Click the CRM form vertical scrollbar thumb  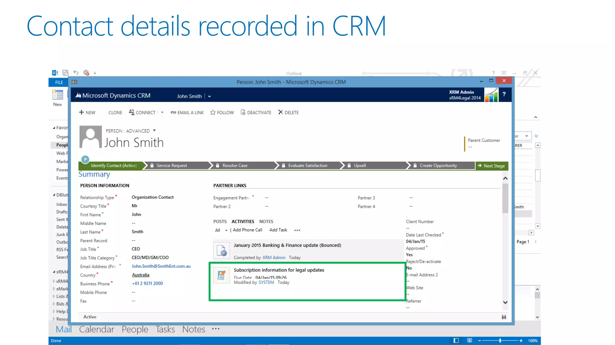505,198
